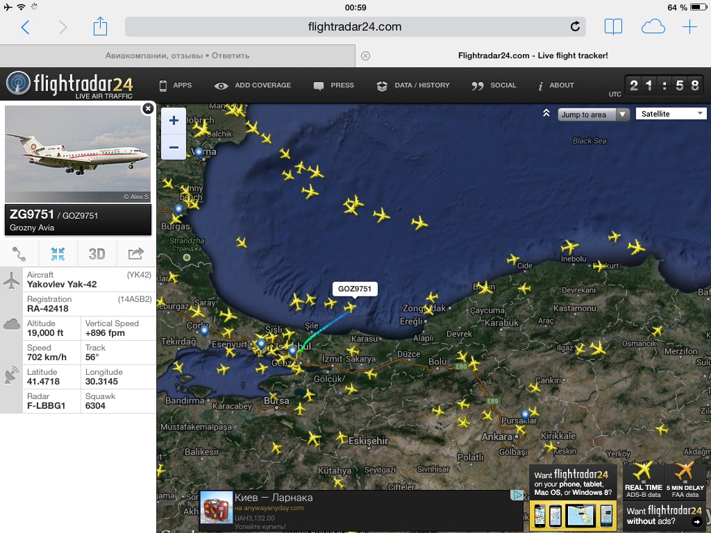Viewport: 711px width, 533px height.
Task: Click the AdChoices icon on the ad
Action: point(517,496)
